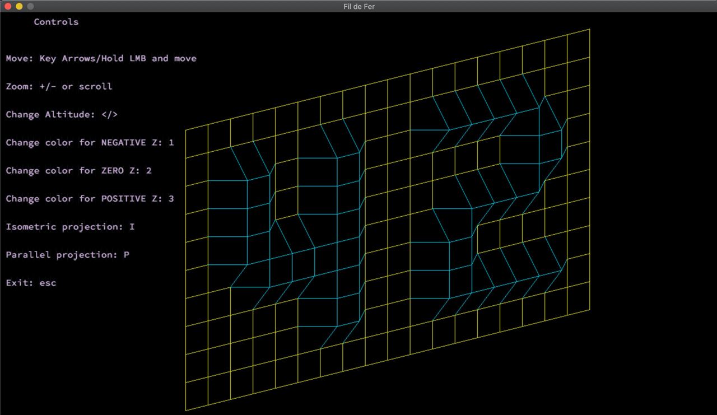Click the wireframe map rendering
Viewport: 717px width, 415px height.
388,220
